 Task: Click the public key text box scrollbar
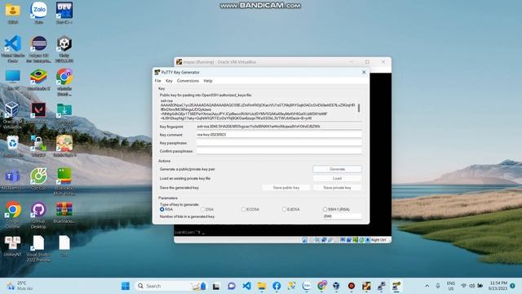(359, 109)
